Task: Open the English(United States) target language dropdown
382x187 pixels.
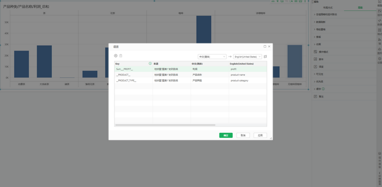Action: click(247, 56)
